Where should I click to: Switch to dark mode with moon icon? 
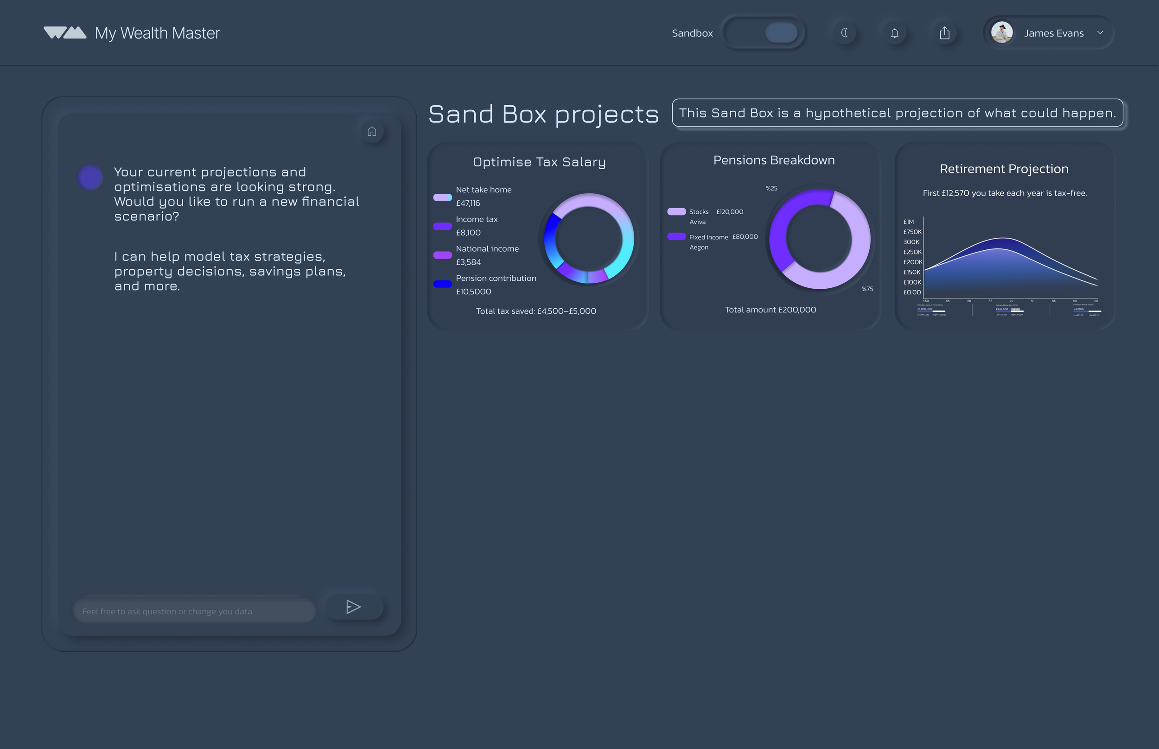point(845,33)
